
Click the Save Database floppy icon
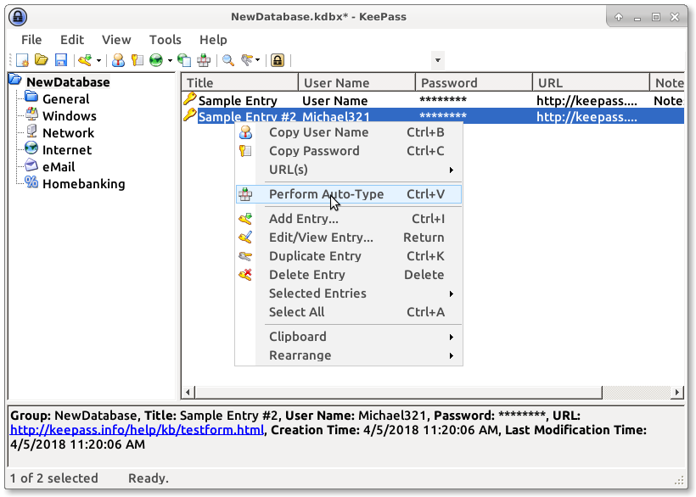[61, 60]
